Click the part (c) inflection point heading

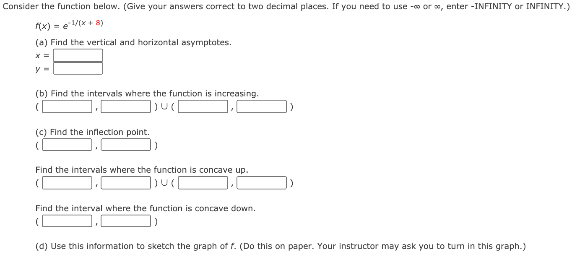tap(93, 132)
